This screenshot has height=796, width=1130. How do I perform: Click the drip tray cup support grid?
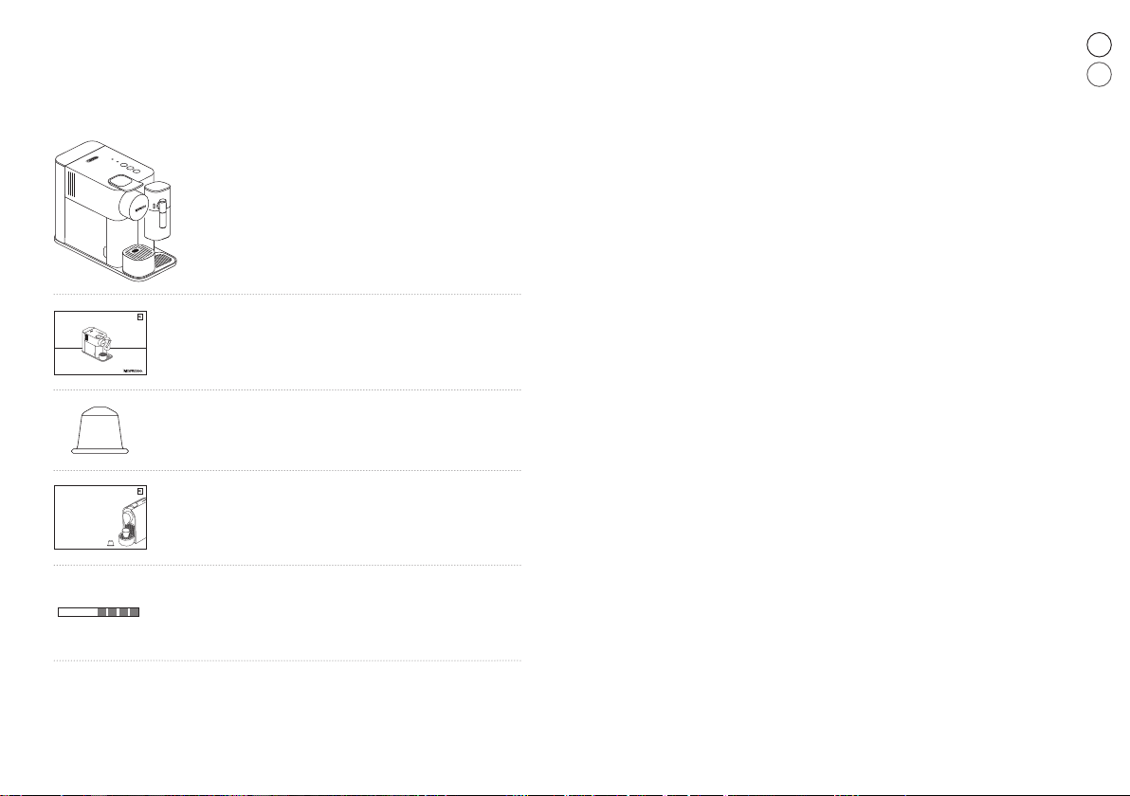click(139, 251)
